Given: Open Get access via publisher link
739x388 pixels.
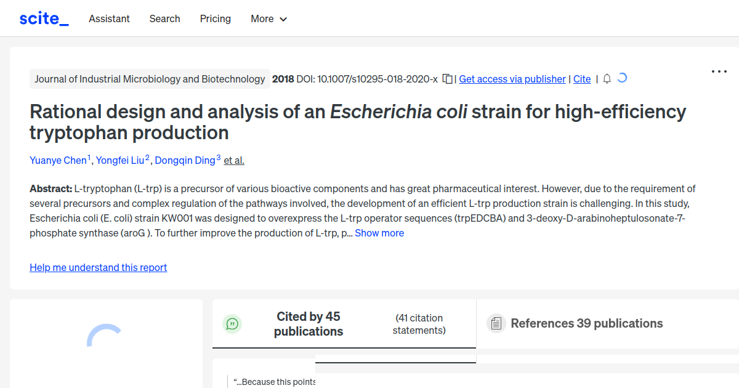Looking at the screenshot, I should pyautogui.click(x=512, y=79).
